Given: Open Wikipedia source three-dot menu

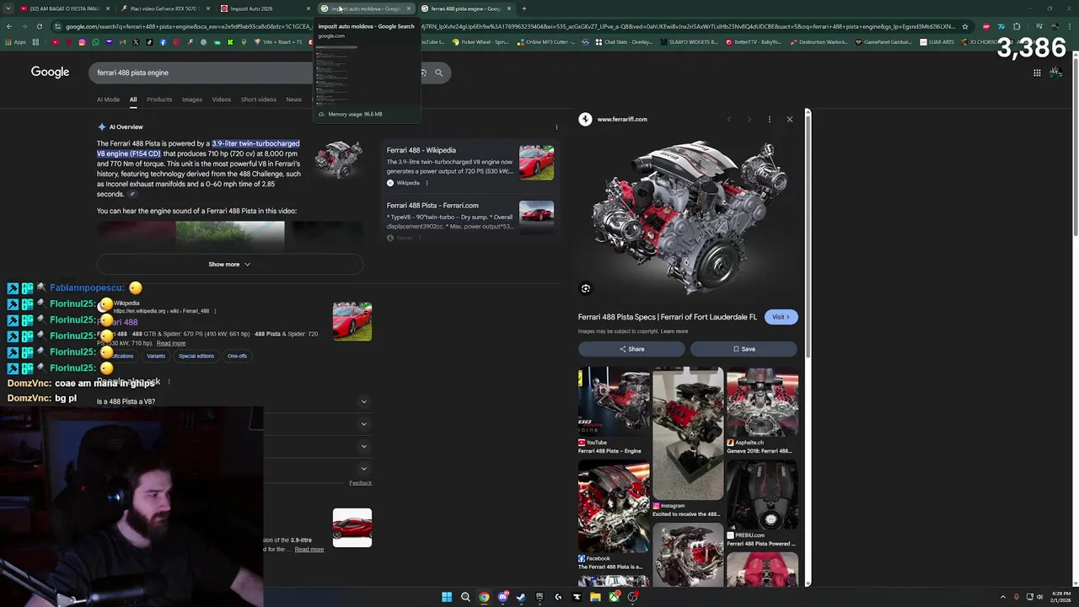Looking at the screenshot, I should coord(427,183).
